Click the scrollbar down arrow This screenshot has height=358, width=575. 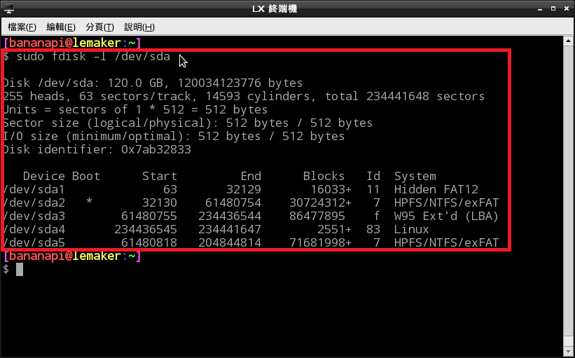[569, 352]
